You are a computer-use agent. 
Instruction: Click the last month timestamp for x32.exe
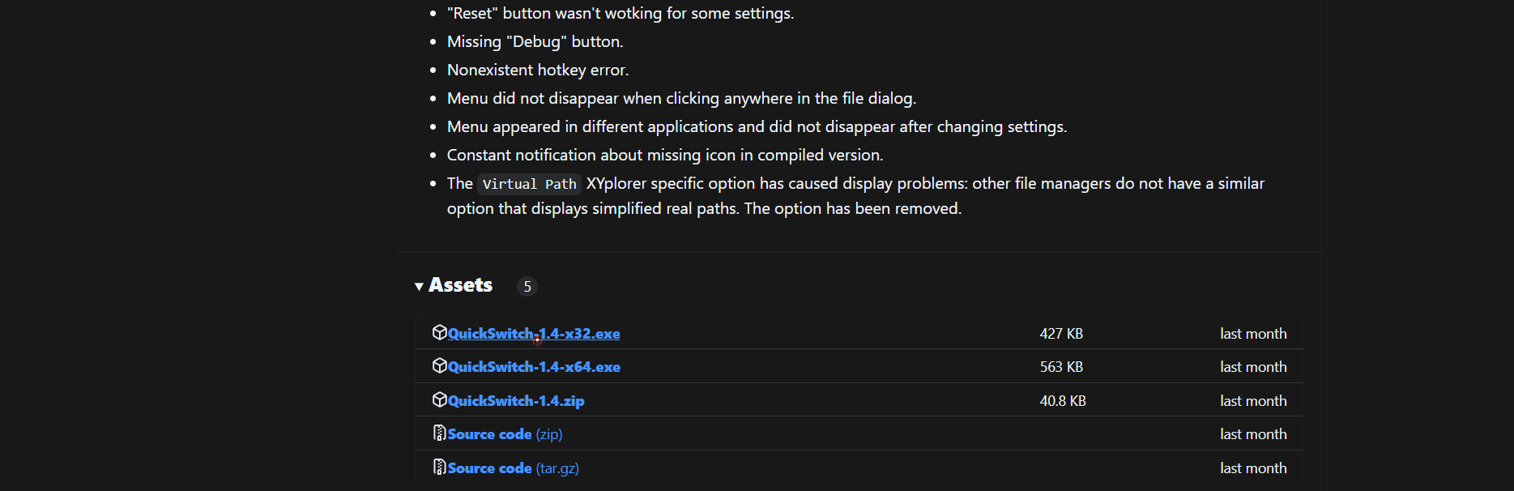pos(1253,334)
